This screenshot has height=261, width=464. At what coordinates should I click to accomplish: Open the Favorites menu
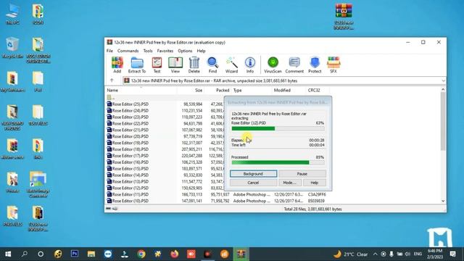[165, 51]
